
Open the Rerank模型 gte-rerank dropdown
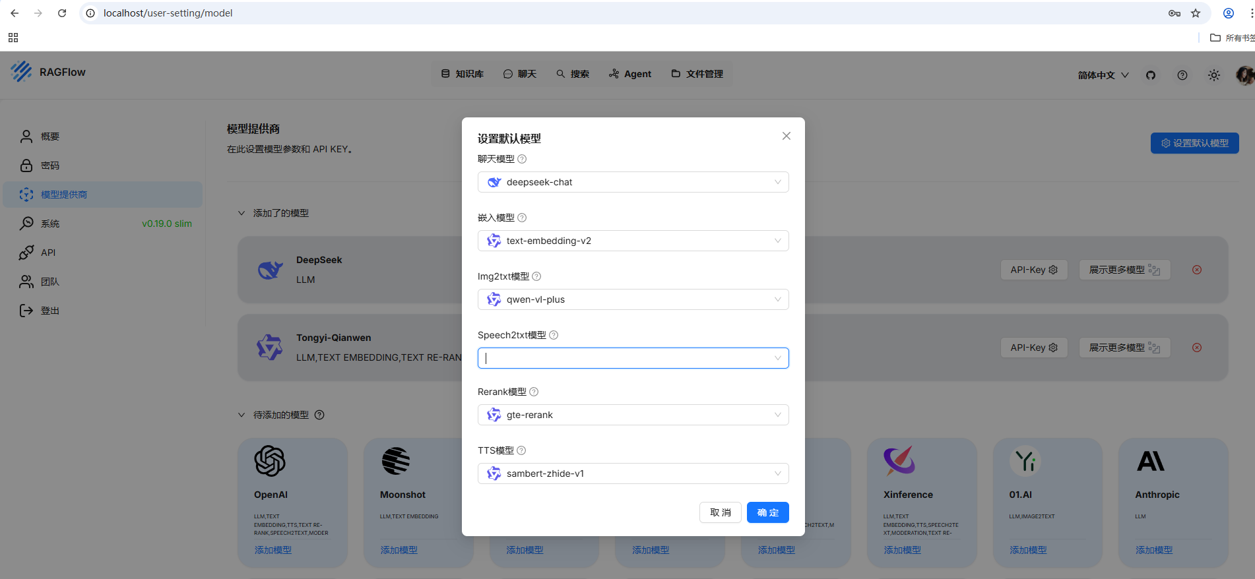point(633,415)
